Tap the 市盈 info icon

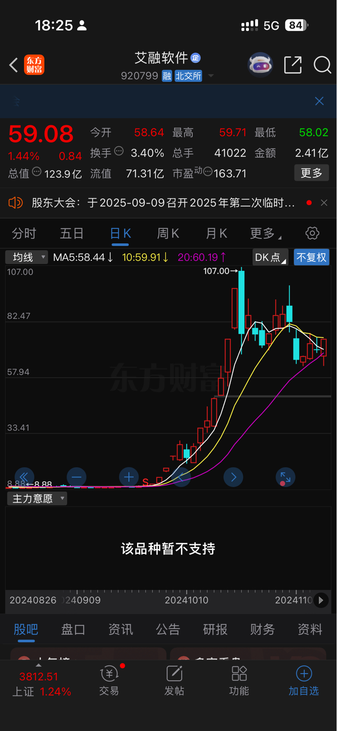coord(208,172)
